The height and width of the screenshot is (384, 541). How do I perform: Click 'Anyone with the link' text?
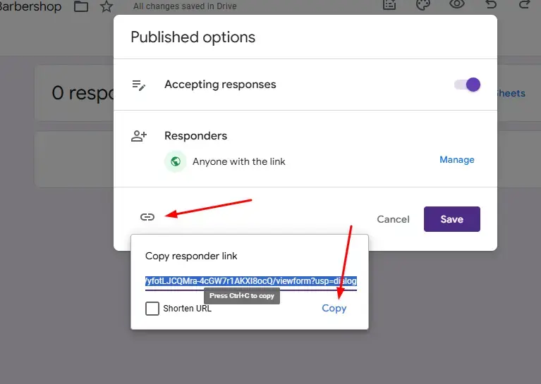point(238,161)
